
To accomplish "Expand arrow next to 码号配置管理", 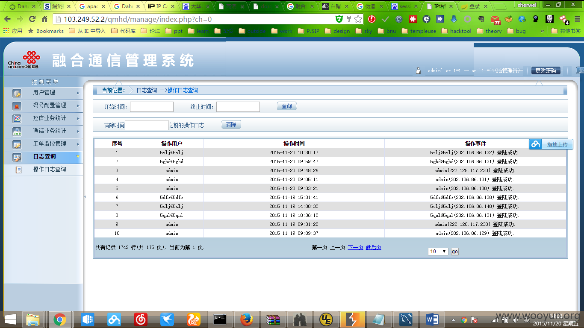I will [x=78, y=105].
